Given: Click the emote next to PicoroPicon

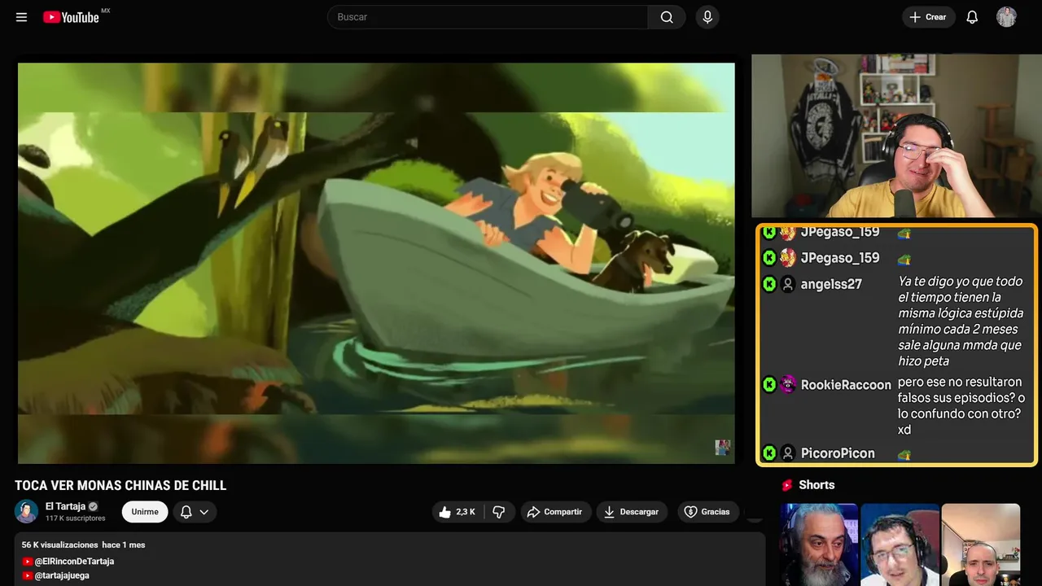Looking at the screenshot, I should pos(904,454).
